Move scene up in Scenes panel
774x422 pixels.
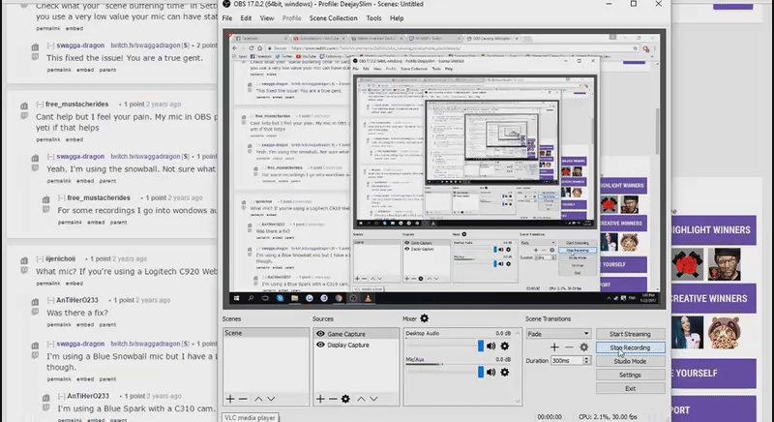(x=258, y=399)
